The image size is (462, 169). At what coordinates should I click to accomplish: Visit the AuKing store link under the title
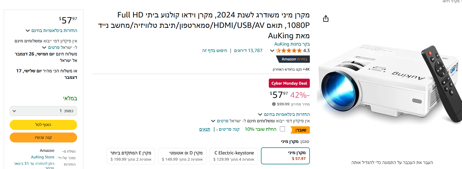pos(292,44)
